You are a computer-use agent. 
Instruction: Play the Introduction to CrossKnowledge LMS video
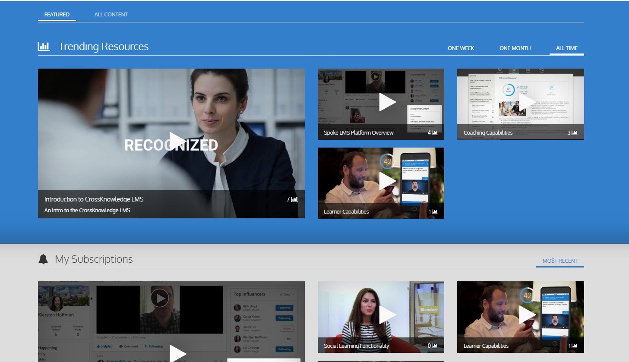click(177, 141)
